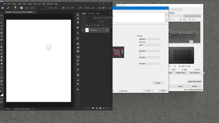
Task: Open the Paragraph panel icon
Action: [x=78, y=84]
